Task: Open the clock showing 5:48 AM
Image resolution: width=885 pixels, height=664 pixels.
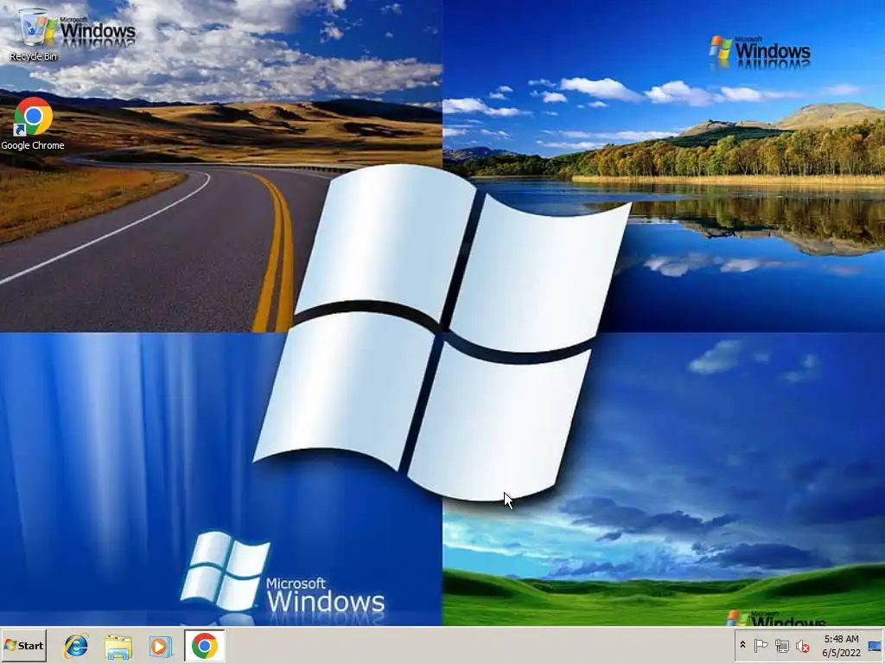Action: tap(841, 645)
